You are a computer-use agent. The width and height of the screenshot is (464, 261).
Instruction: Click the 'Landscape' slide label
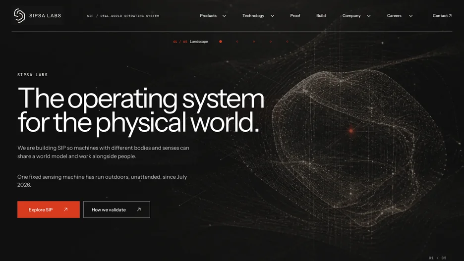click(199, 42)
